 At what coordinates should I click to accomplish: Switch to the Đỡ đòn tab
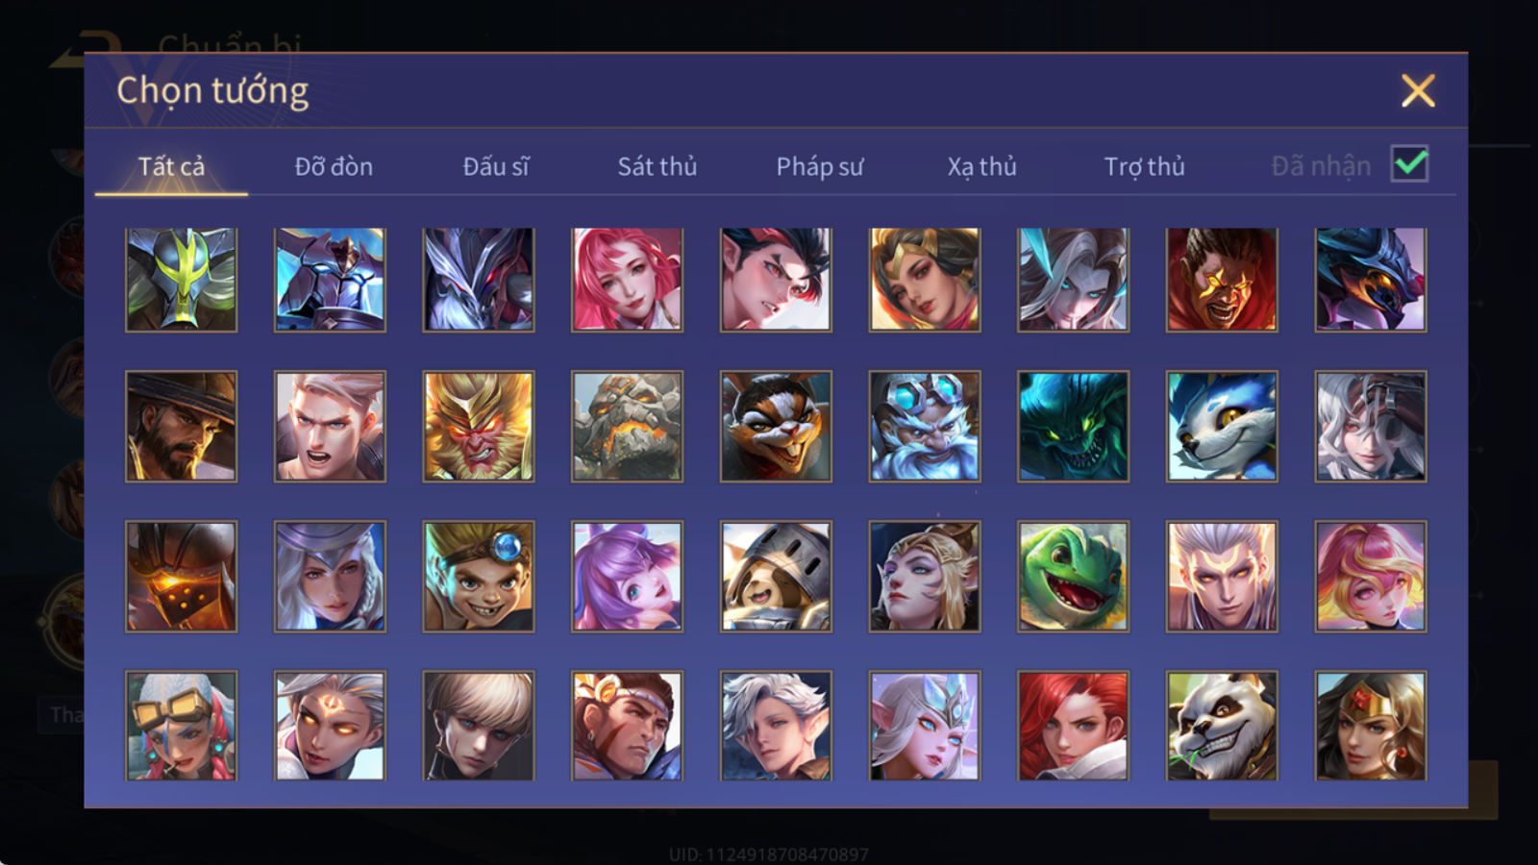coord(334,166)
